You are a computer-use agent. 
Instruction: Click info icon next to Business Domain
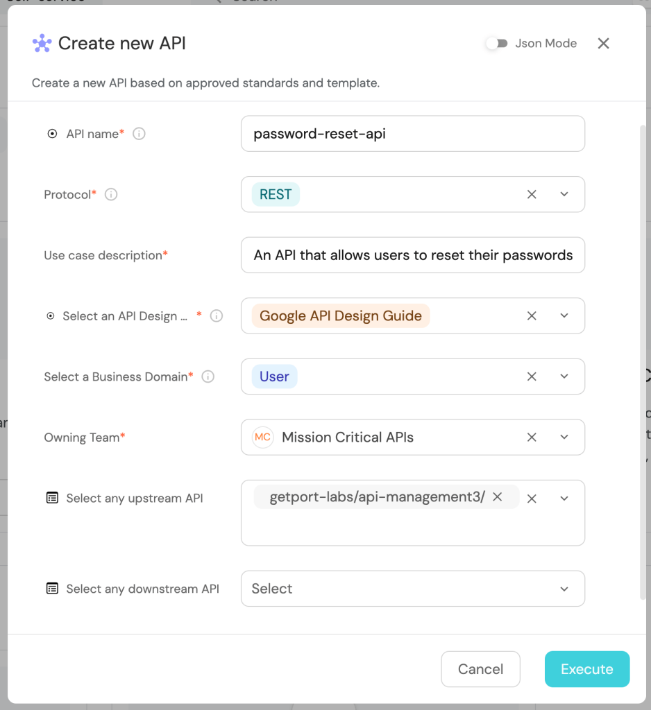[x=208, y=377]
